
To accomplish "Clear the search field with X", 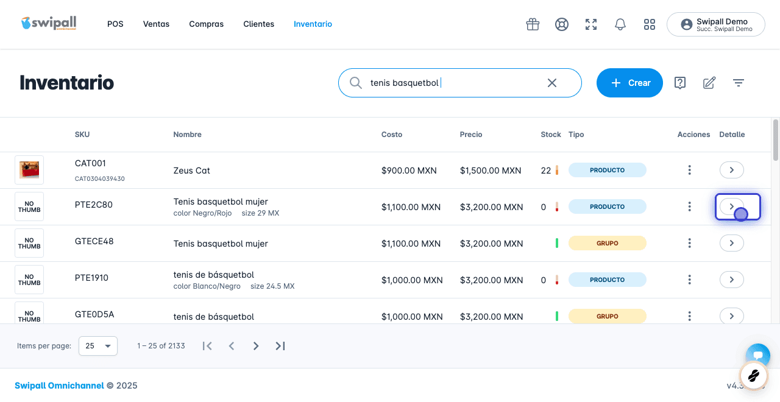I will pyautogui.click(x=552, y=83).
